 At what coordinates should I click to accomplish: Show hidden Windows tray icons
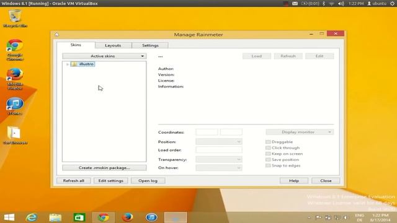tap(309, 217)
